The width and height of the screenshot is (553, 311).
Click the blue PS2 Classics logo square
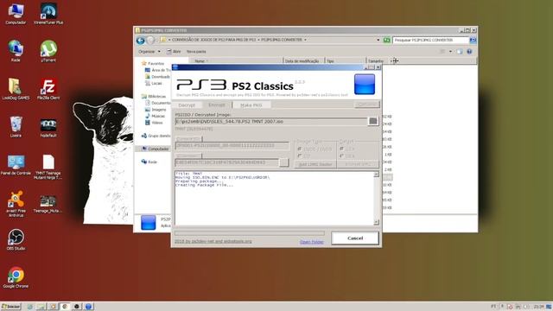[x=365, y=85]
